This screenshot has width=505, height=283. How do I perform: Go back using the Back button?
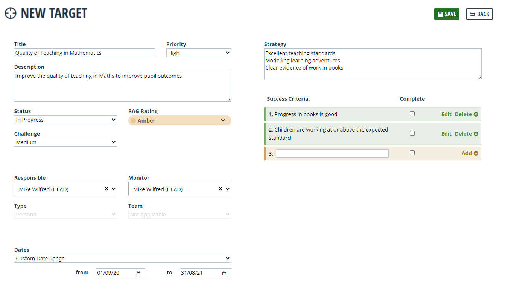click(479, 14)
